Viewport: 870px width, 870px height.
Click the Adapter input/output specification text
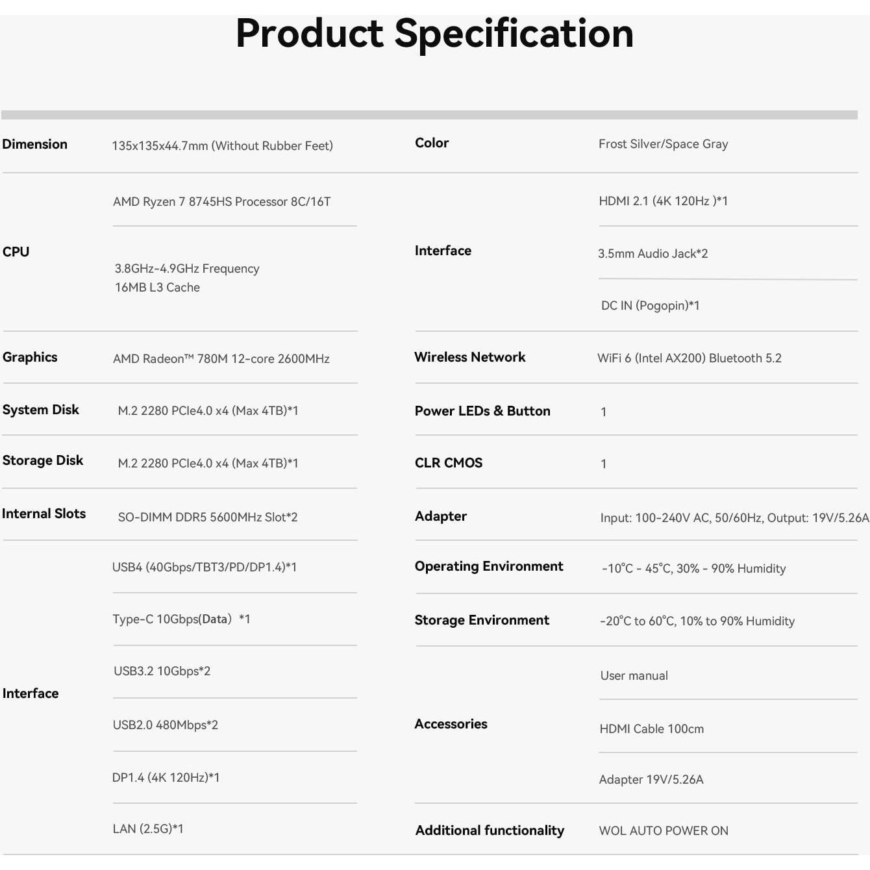pyautogui.click(x=734, y=518)
